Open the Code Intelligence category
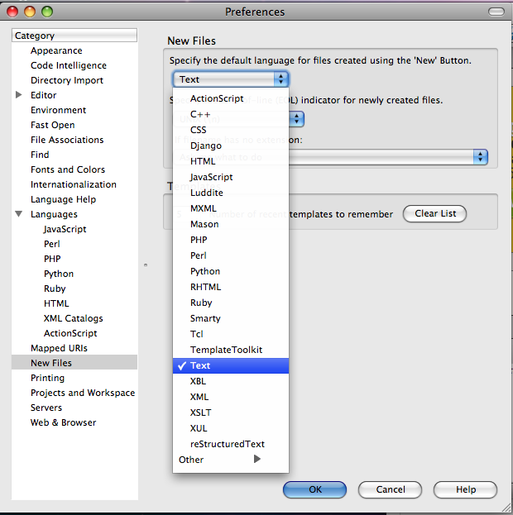The image size is (513, 515). click(x=69, y=65)
